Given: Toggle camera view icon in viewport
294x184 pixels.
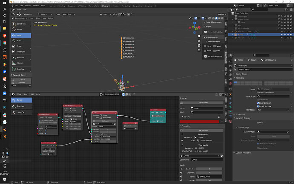Looking at the screenshot, I should pos(199,45).
